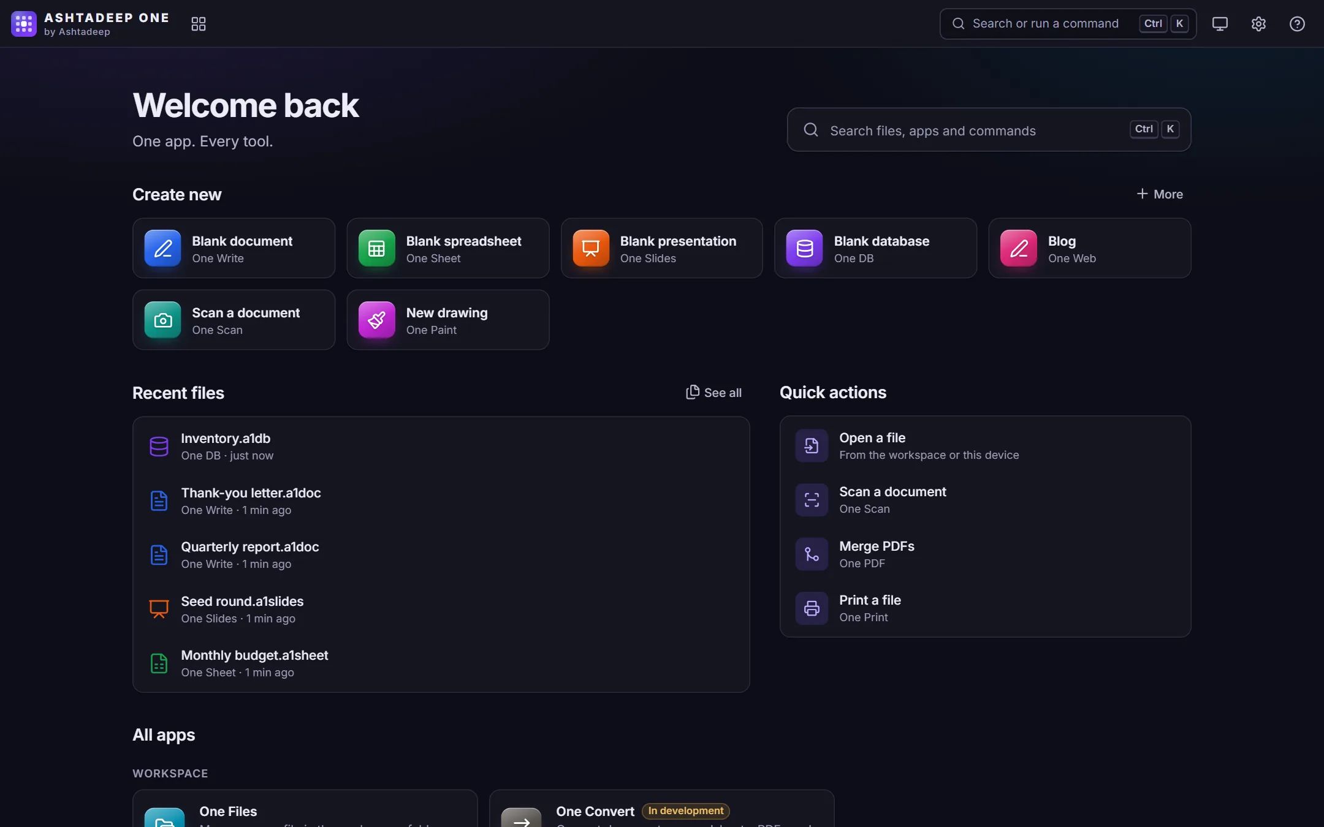Click the Merge PDFs icon
1324x827 pixels.
pos(812,554)
